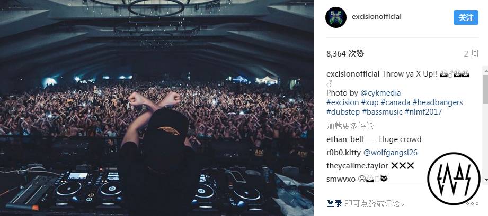Open the DJ crowd photo

tap(156, 108)
